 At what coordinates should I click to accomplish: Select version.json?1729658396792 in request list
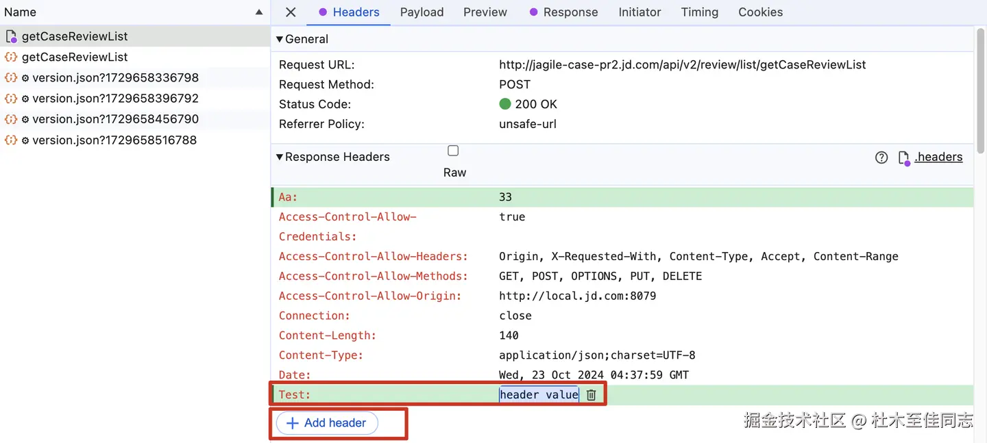tap(115, 99)
